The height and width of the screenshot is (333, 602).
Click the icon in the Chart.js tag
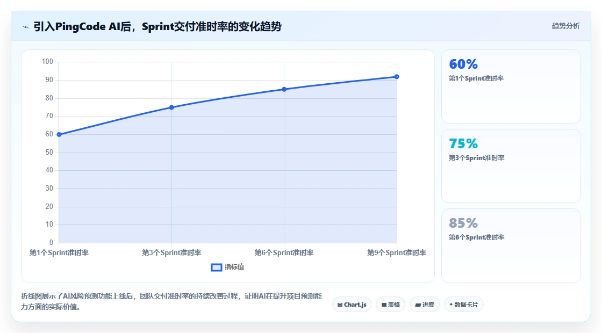340,305
